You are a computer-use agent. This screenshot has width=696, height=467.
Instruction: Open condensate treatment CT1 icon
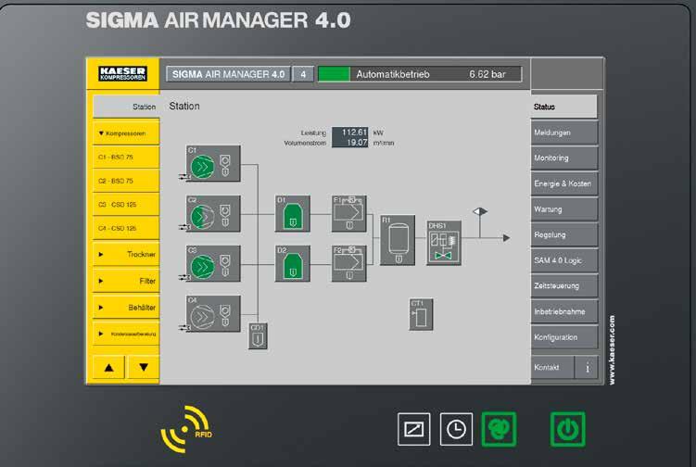coord(421,314)
